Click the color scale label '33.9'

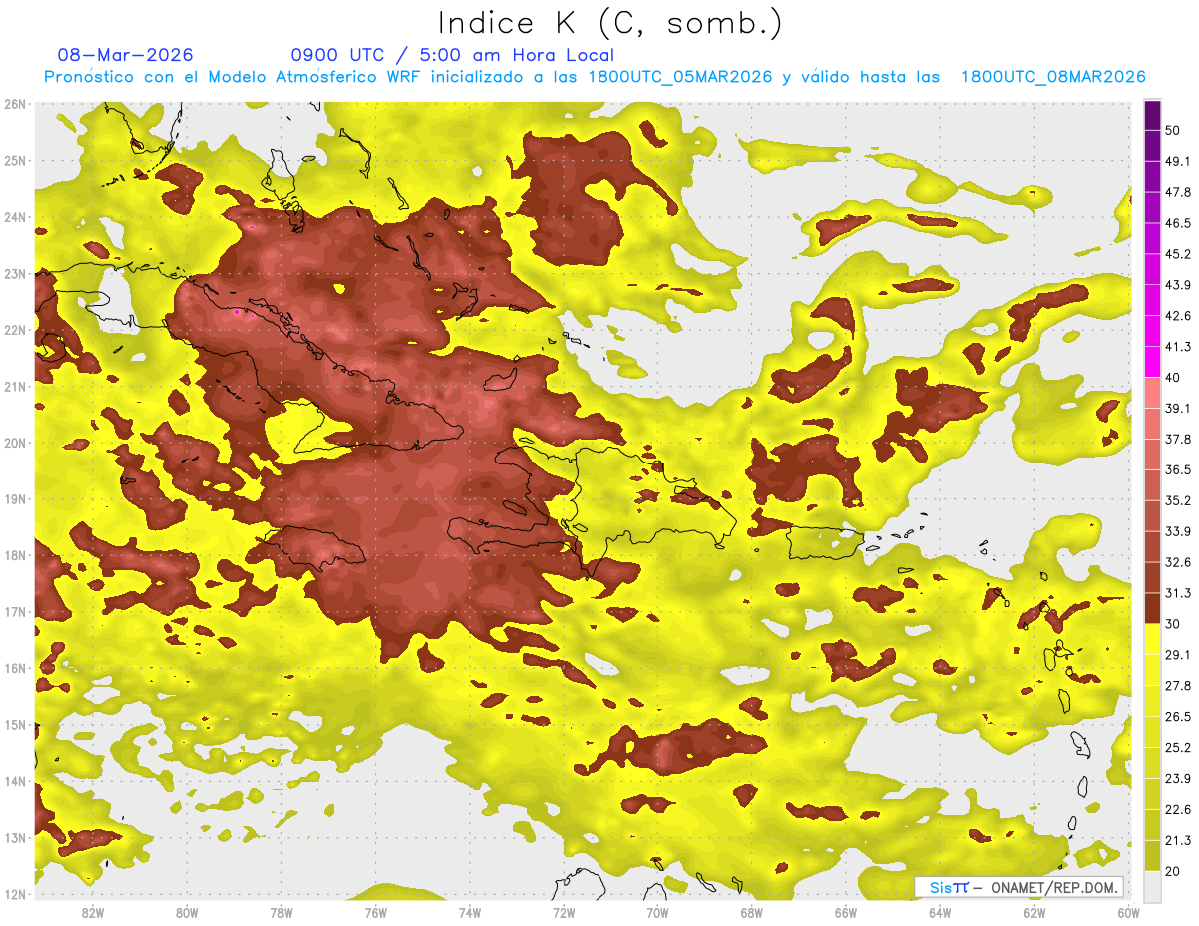point(1177,531)
